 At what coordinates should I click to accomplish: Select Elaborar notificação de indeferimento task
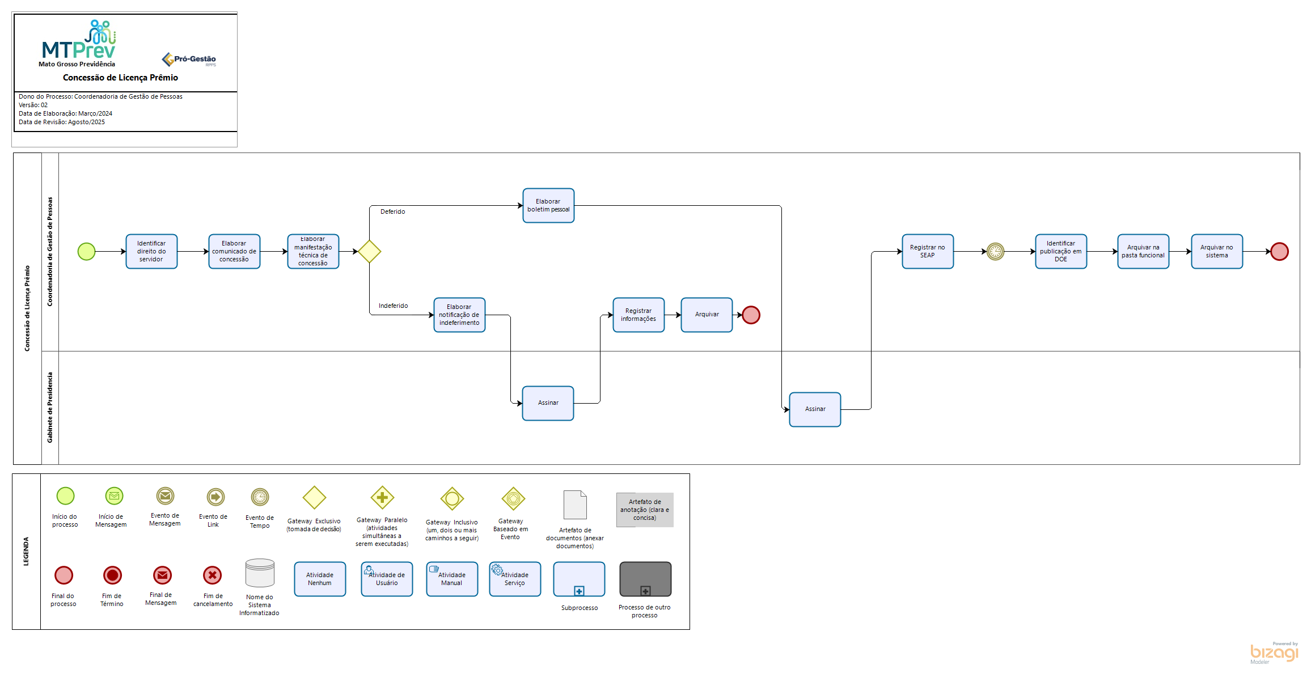[x=459, y=315]
